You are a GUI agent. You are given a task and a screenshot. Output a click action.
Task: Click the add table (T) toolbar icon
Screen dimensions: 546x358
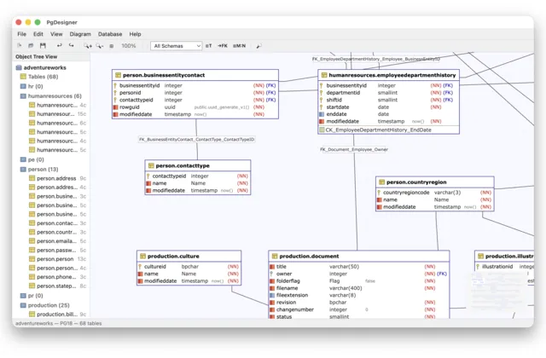(x=208, y=46)
